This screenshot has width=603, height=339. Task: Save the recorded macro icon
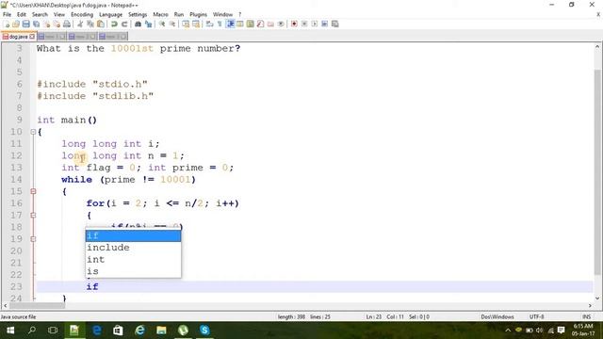click(335, 24)
